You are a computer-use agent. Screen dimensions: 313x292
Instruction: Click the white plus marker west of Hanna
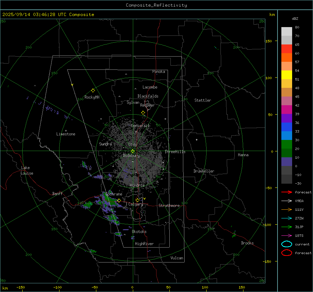[196, 140]
